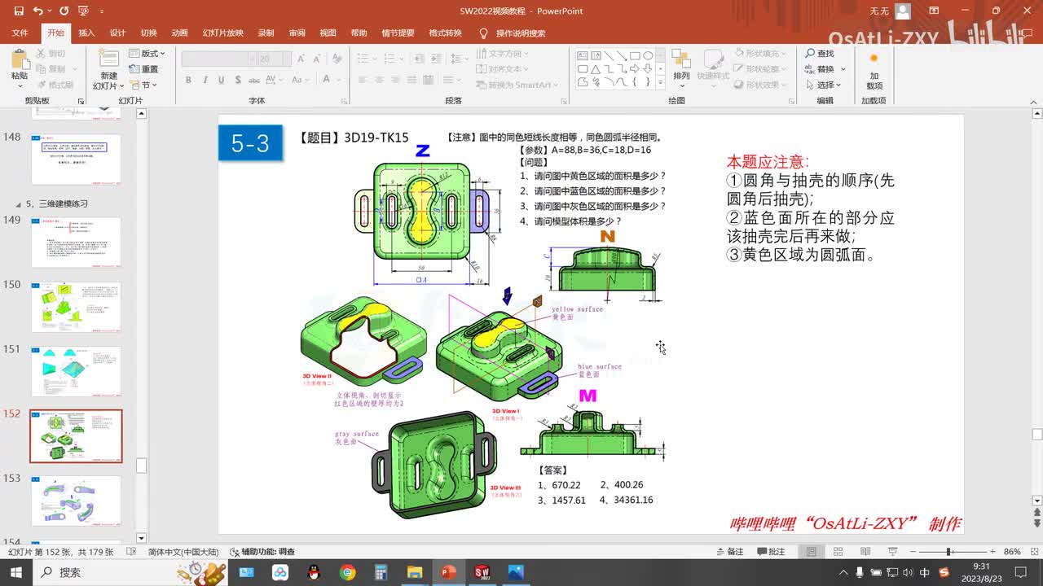Open the Slide Show (幻灯片放映) ribbon tab
The height and width of the screenshot is (586, 1043).
point(223,33)
